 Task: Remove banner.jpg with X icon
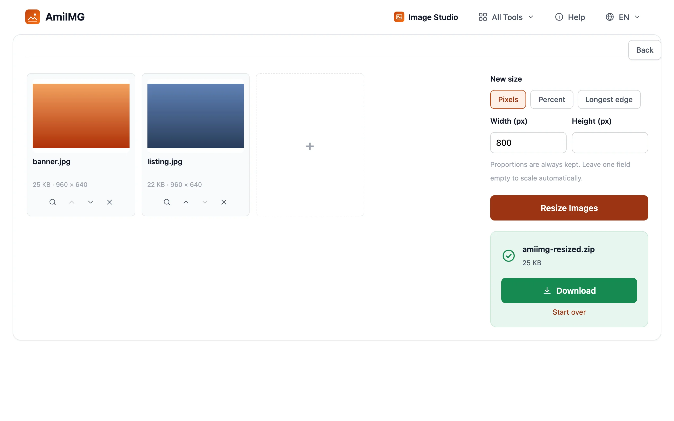click(x=110, y=202)
